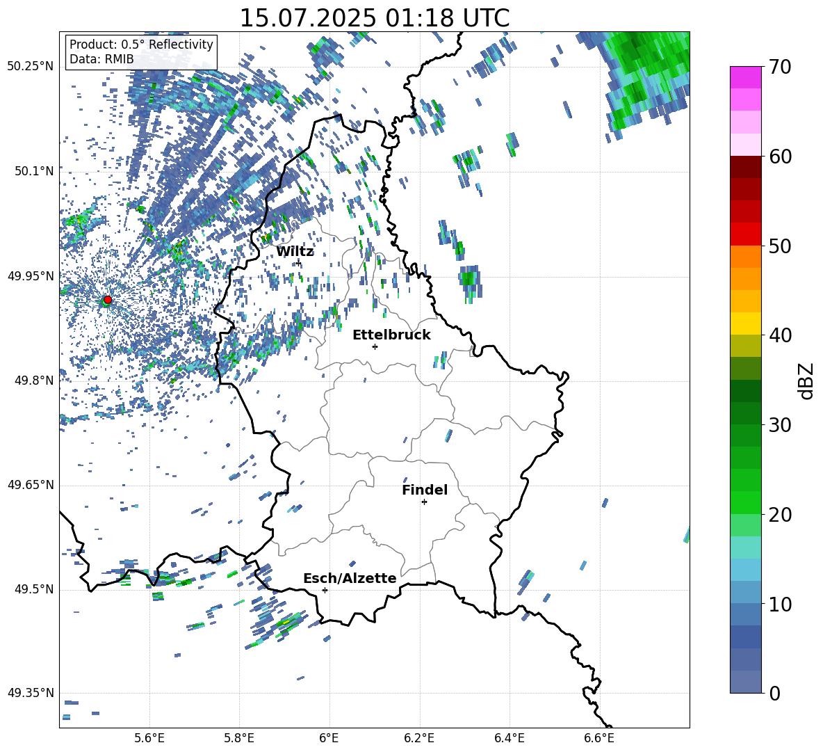Click the orange colorbar swatch below 50
This screenshot has width=823, height=752.
(x=746, y=257)
